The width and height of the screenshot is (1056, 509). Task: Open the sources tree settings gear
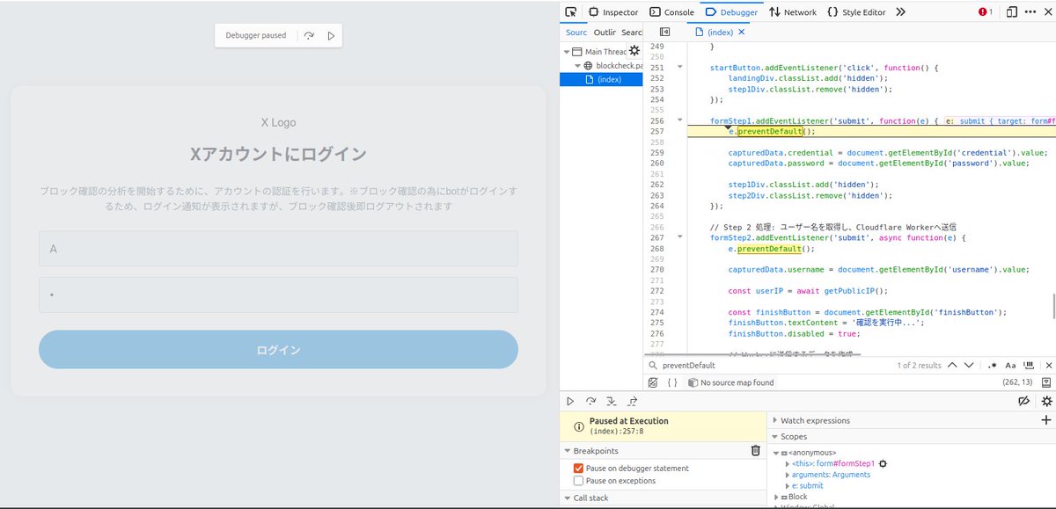634,51
